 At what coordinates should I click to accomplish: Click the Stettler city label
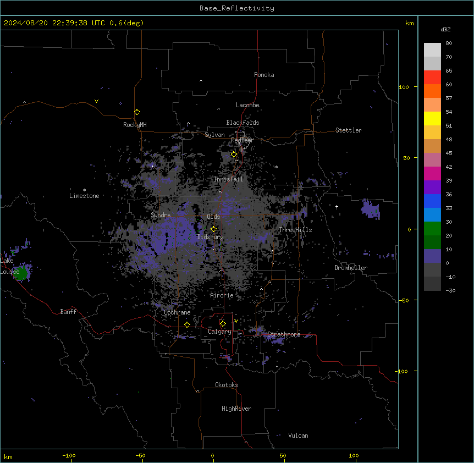click(349, 130)
